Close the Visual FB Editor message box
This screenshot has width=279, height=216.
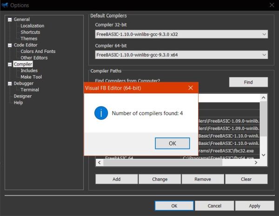191,88
